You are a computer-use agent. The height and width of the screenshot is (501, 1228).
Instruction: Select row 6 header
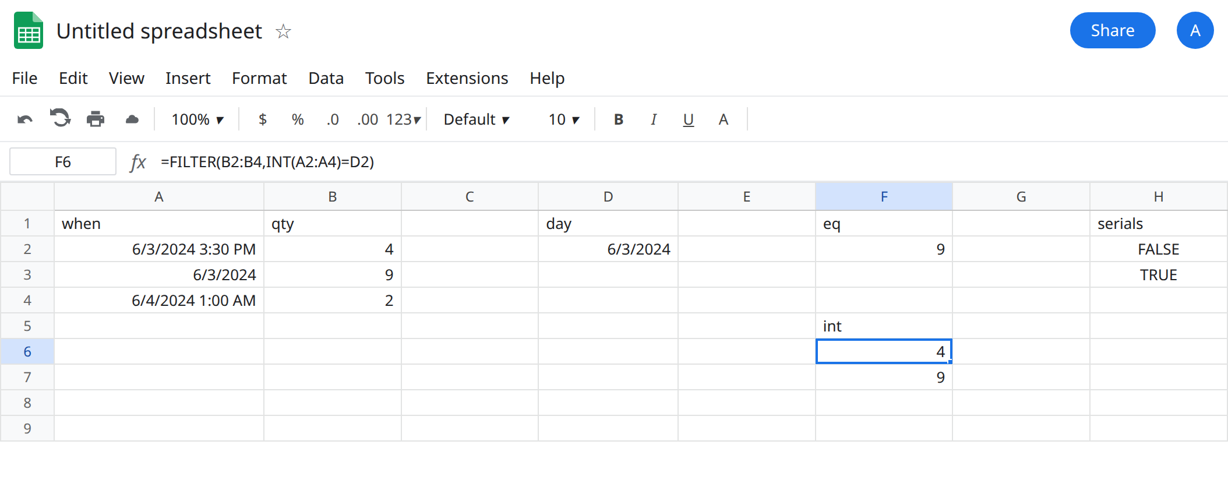pos(27,351)
